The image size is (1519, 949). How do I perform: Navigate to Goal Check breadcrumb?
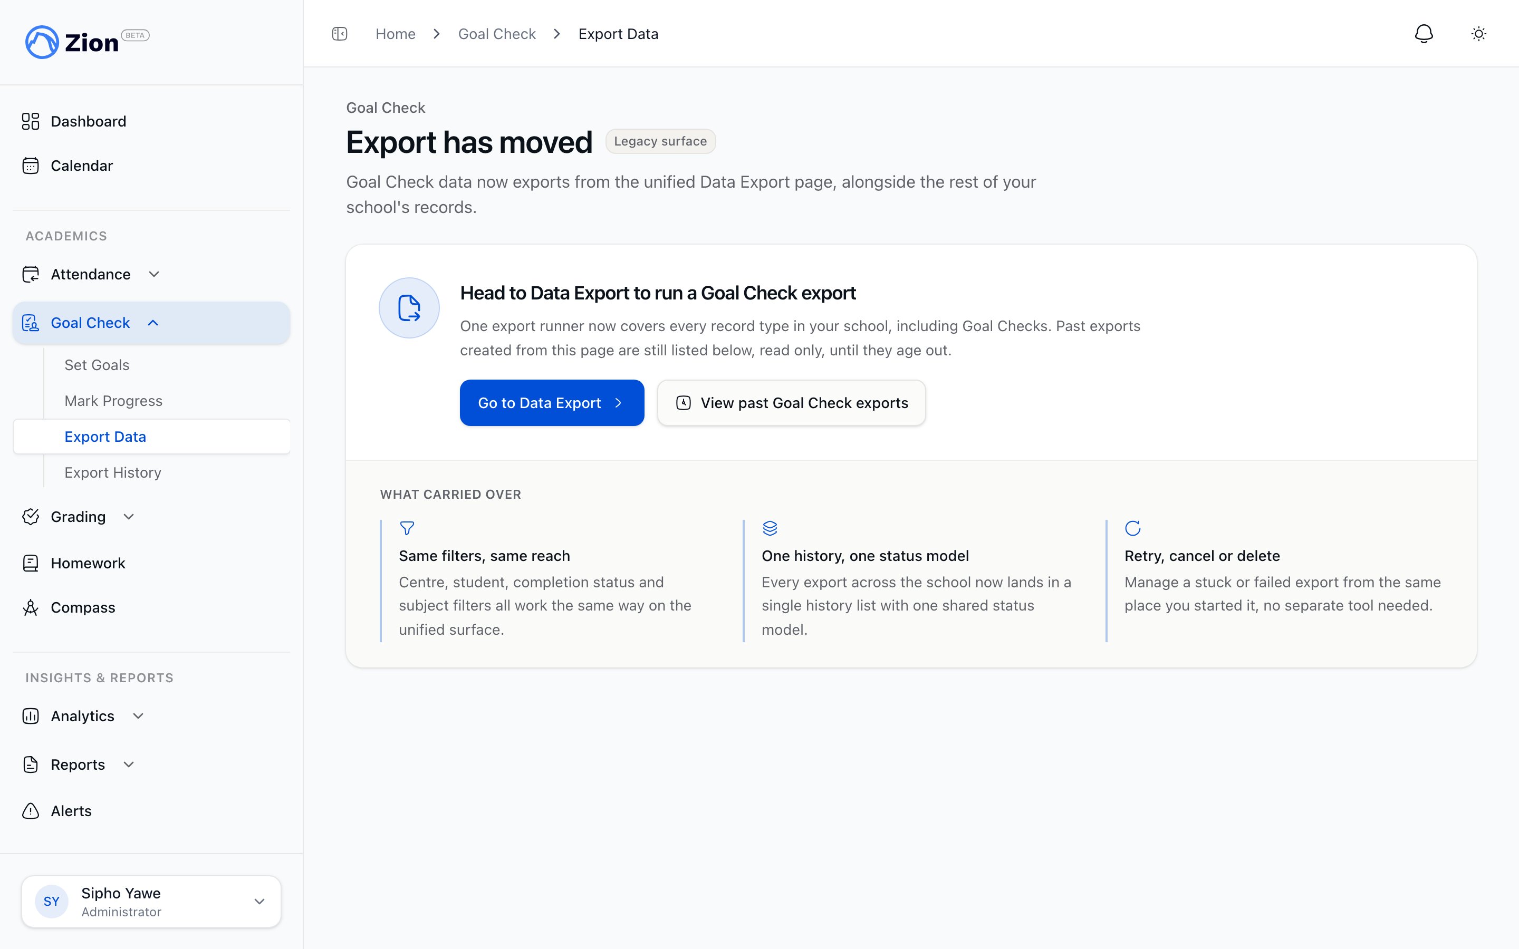[x=496, y=34]
